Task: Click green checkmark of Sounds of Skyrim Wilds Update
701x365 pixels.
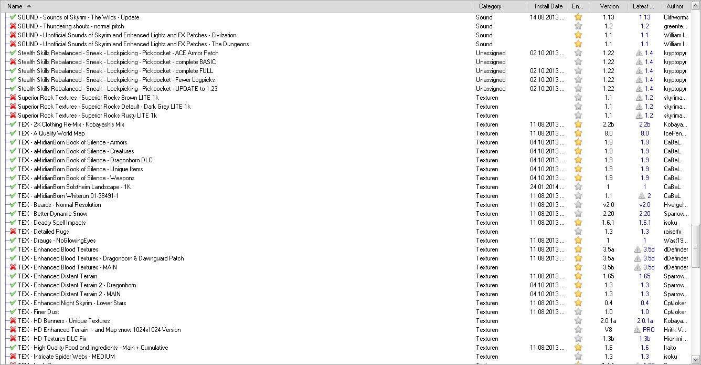Action: click(x=13, y=17)
